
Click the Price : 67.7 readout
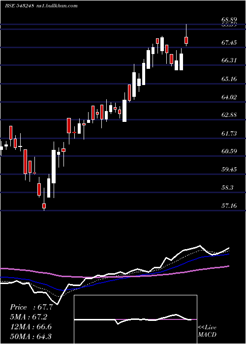pyautogui.click(x=31, y=307)
